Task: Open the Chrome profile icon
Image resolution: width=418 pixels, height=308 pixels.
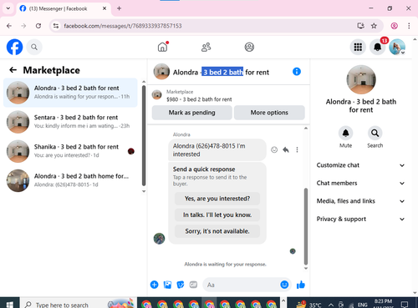Action: pyautogui.click(x=394, y=26)
